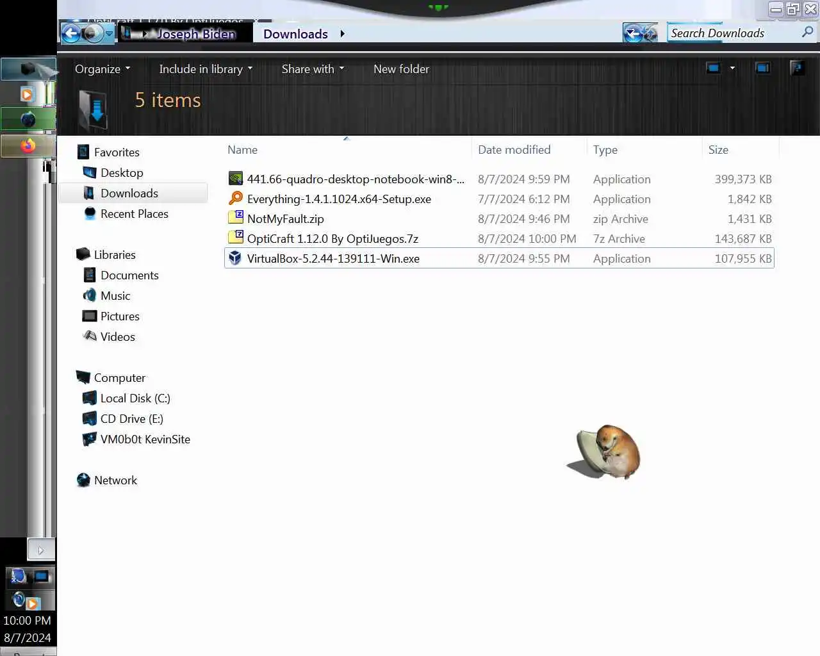Click the Computer monitor icon in sidebar
Screen dimensions: 820x656
83,377
